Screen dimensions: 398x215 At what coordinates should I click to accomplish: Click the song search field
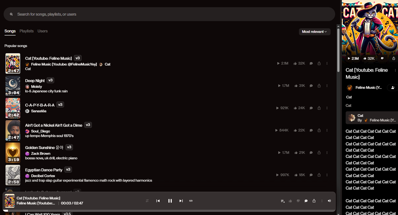click(169, 14)
